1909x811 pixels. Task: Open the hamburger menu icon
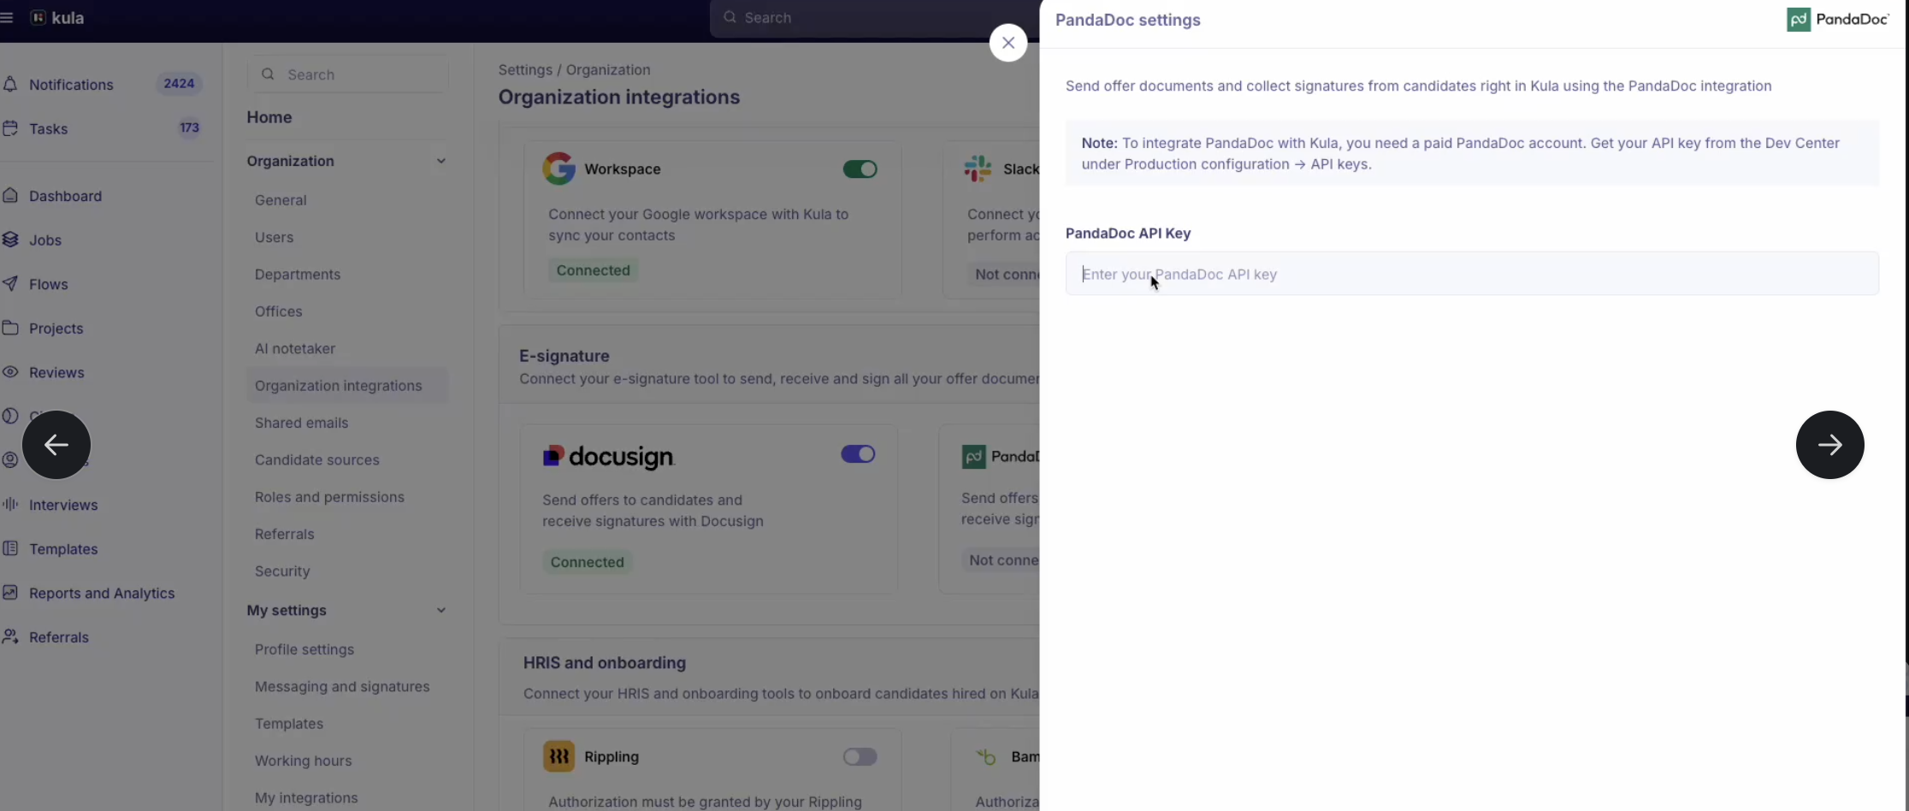[x=7, y=17]
